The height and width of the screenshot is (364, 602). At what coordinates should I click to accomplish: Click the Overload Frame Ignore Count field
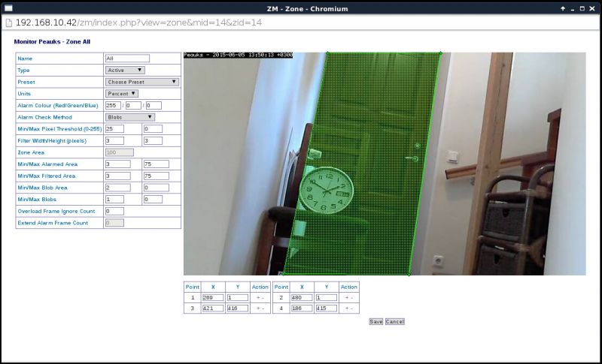point(114,212)
